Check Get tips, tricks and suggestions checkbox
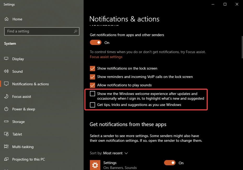 coord(92,105)
